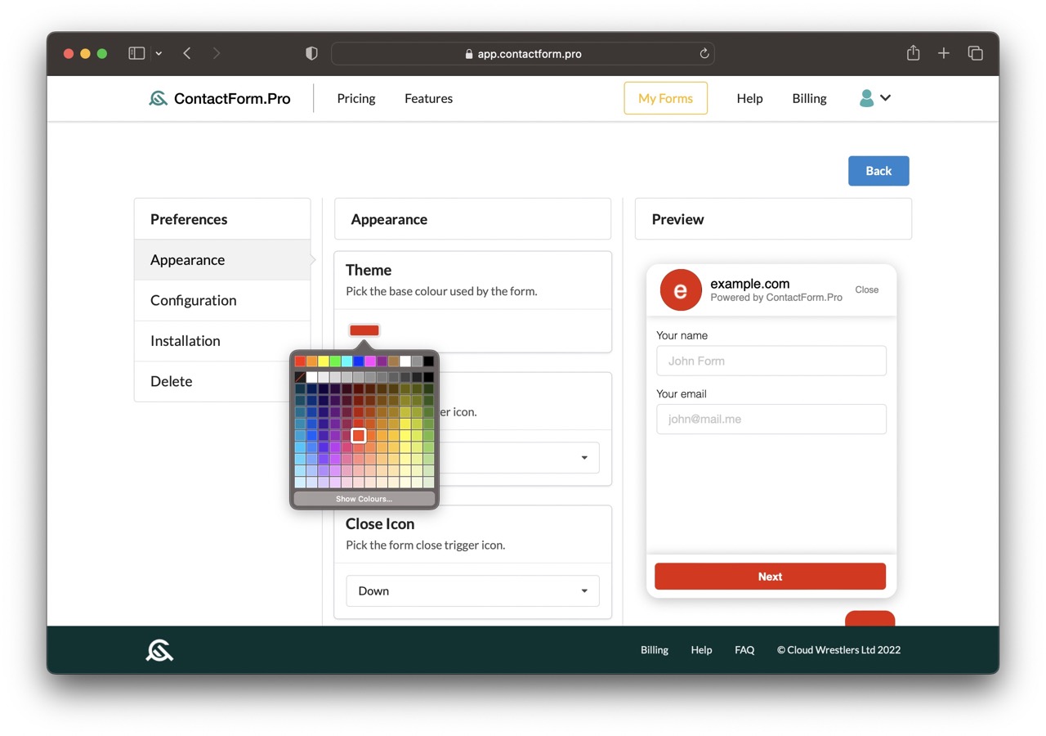Open a new tab with the plus icon
Screen dimensions: 1046x736
point(944,52)
